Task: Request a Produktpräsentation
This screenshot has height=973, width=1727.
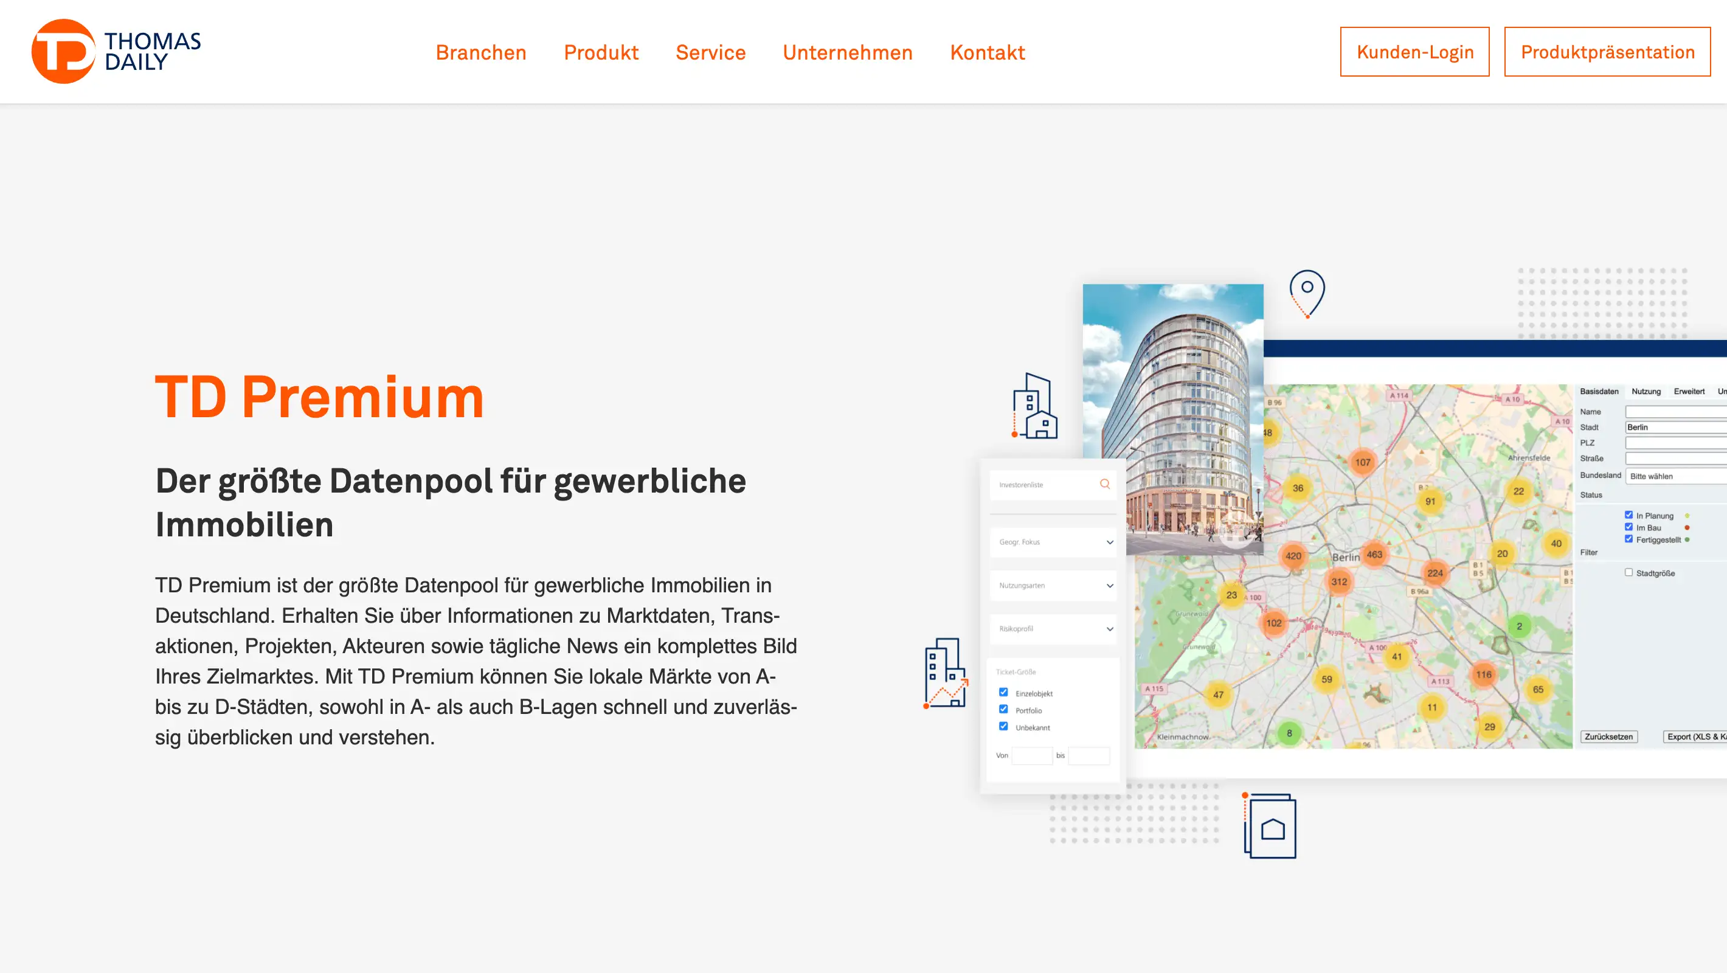Action: tap(1607, 52)
